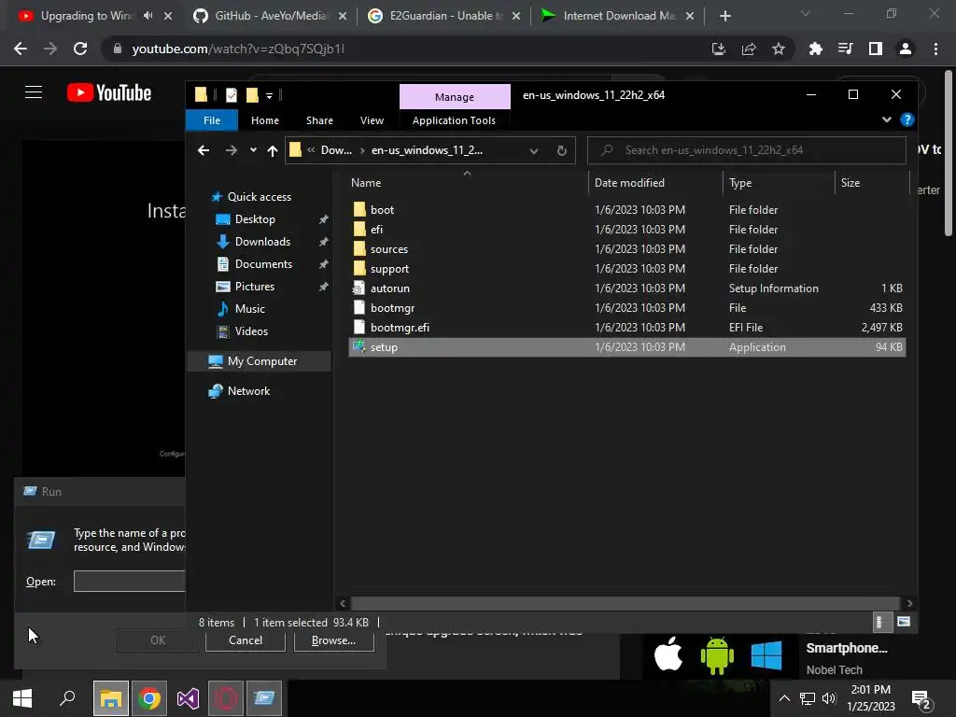Sort by the Size column
This screenshot has width=956, height=717.
[x=871, y=182]
